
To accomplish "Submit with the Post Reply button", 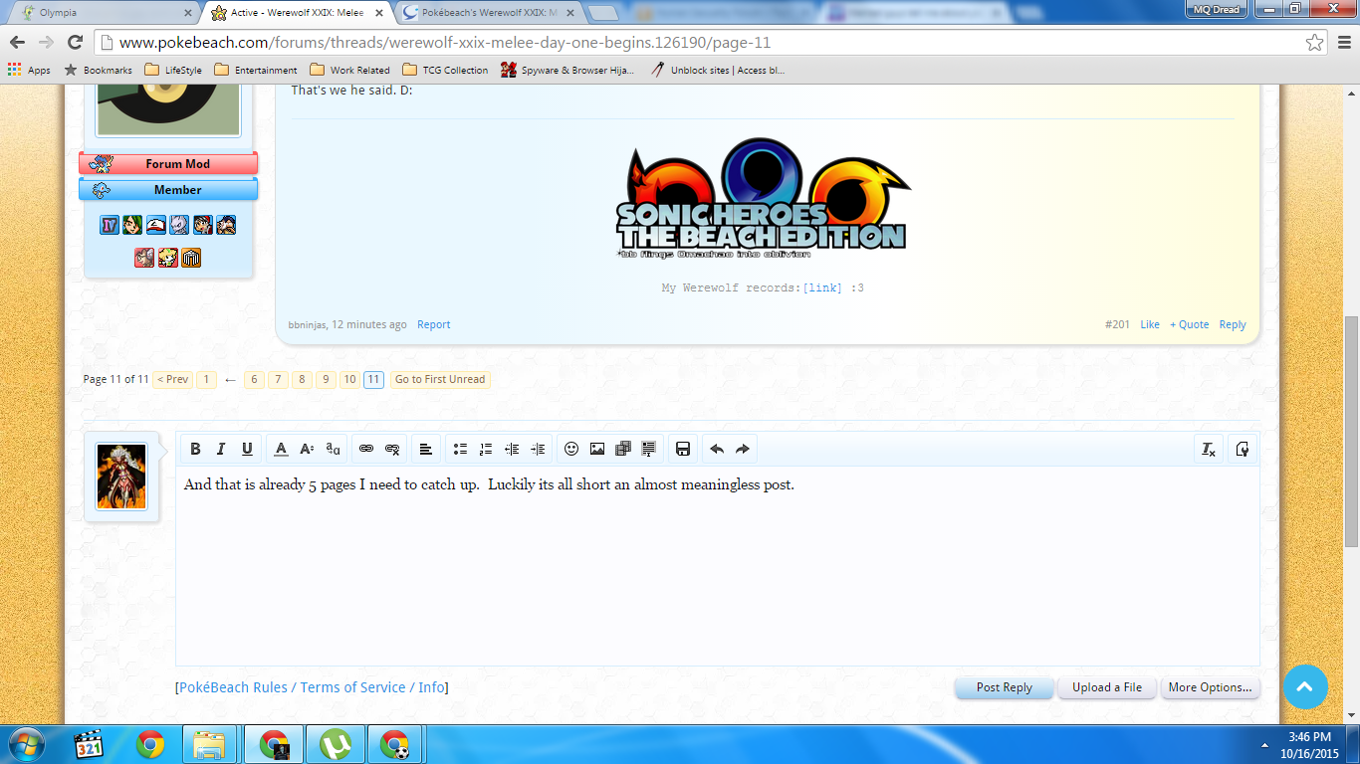I will 1004,687.
